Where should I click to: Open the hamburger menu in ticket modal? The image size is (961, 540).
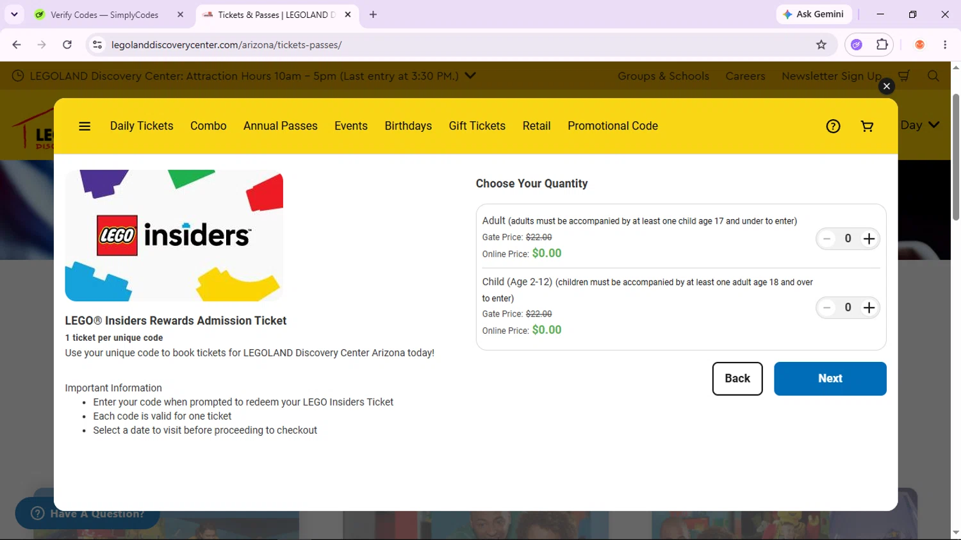click(x=85, y=126)
